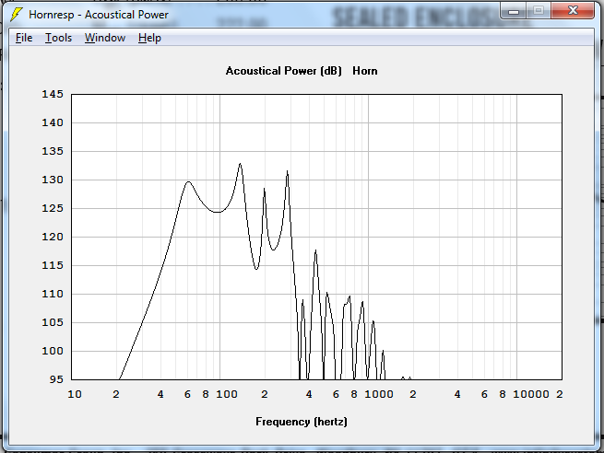Click the 135 value on the vertical axis
The width and height of the screenshot is (604, 453).
tap(53, 151)
